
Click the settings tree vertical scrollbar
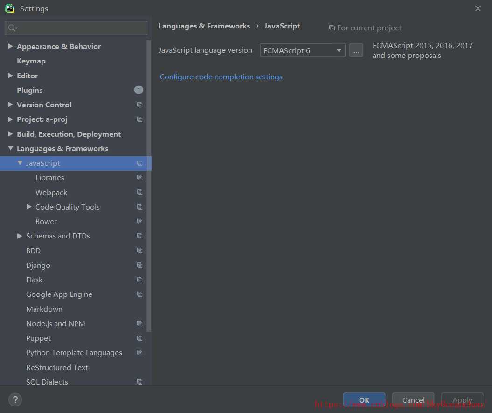[149, 185]
